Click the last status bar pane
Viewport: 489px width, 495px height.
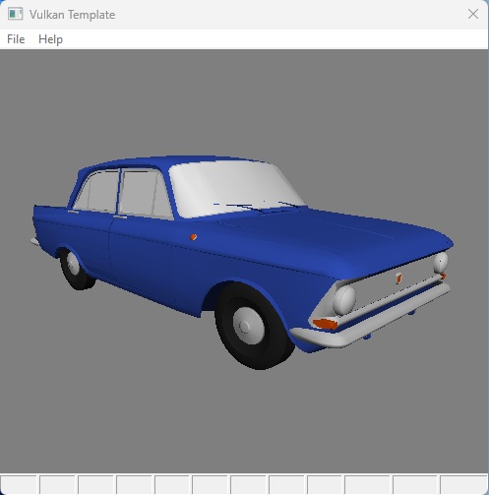point(463,484)
